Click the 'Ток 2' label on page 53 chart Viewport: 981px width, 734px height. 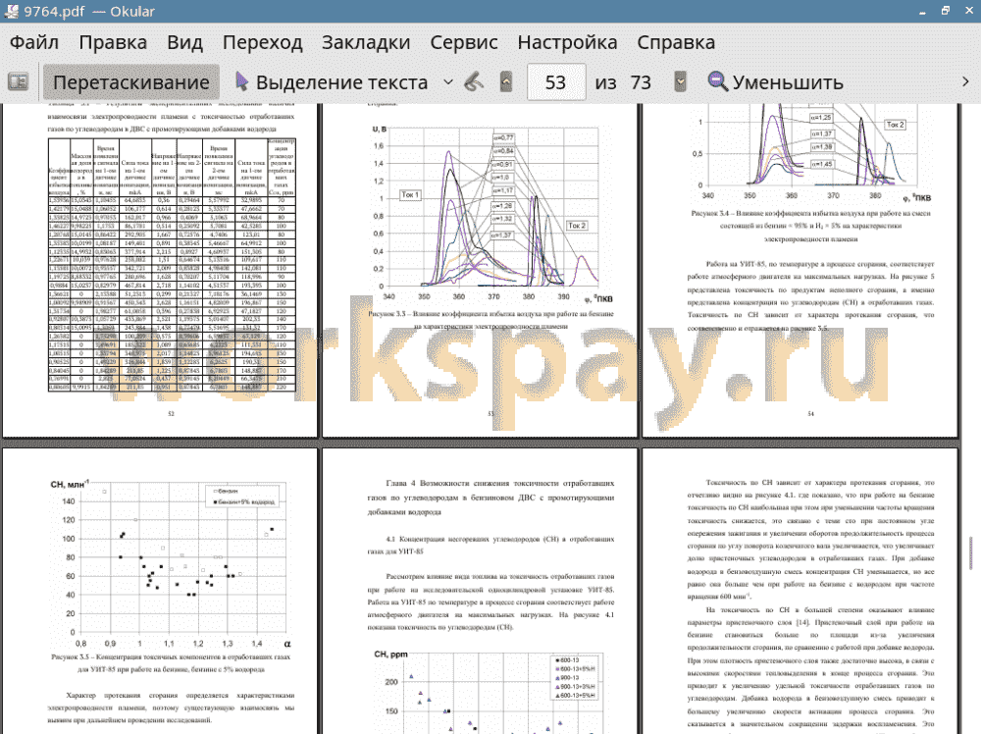point(577,226)
